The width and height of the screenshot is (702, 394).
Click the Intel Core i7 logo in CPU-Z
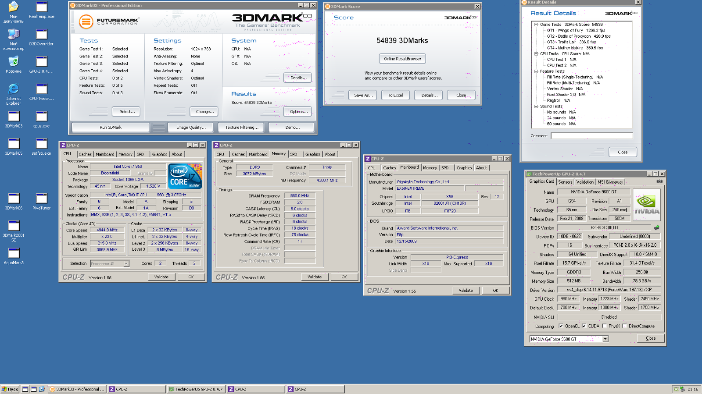(185, 176)
